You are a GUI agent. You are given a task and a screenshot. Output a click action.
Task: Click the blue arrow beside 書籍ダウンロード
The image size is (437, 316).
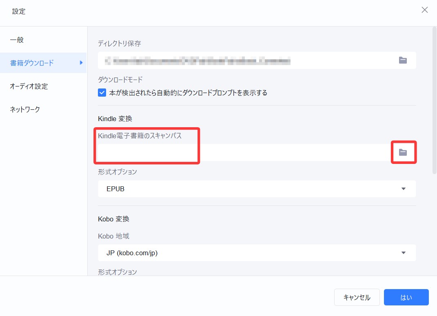(x=81, y=63)
